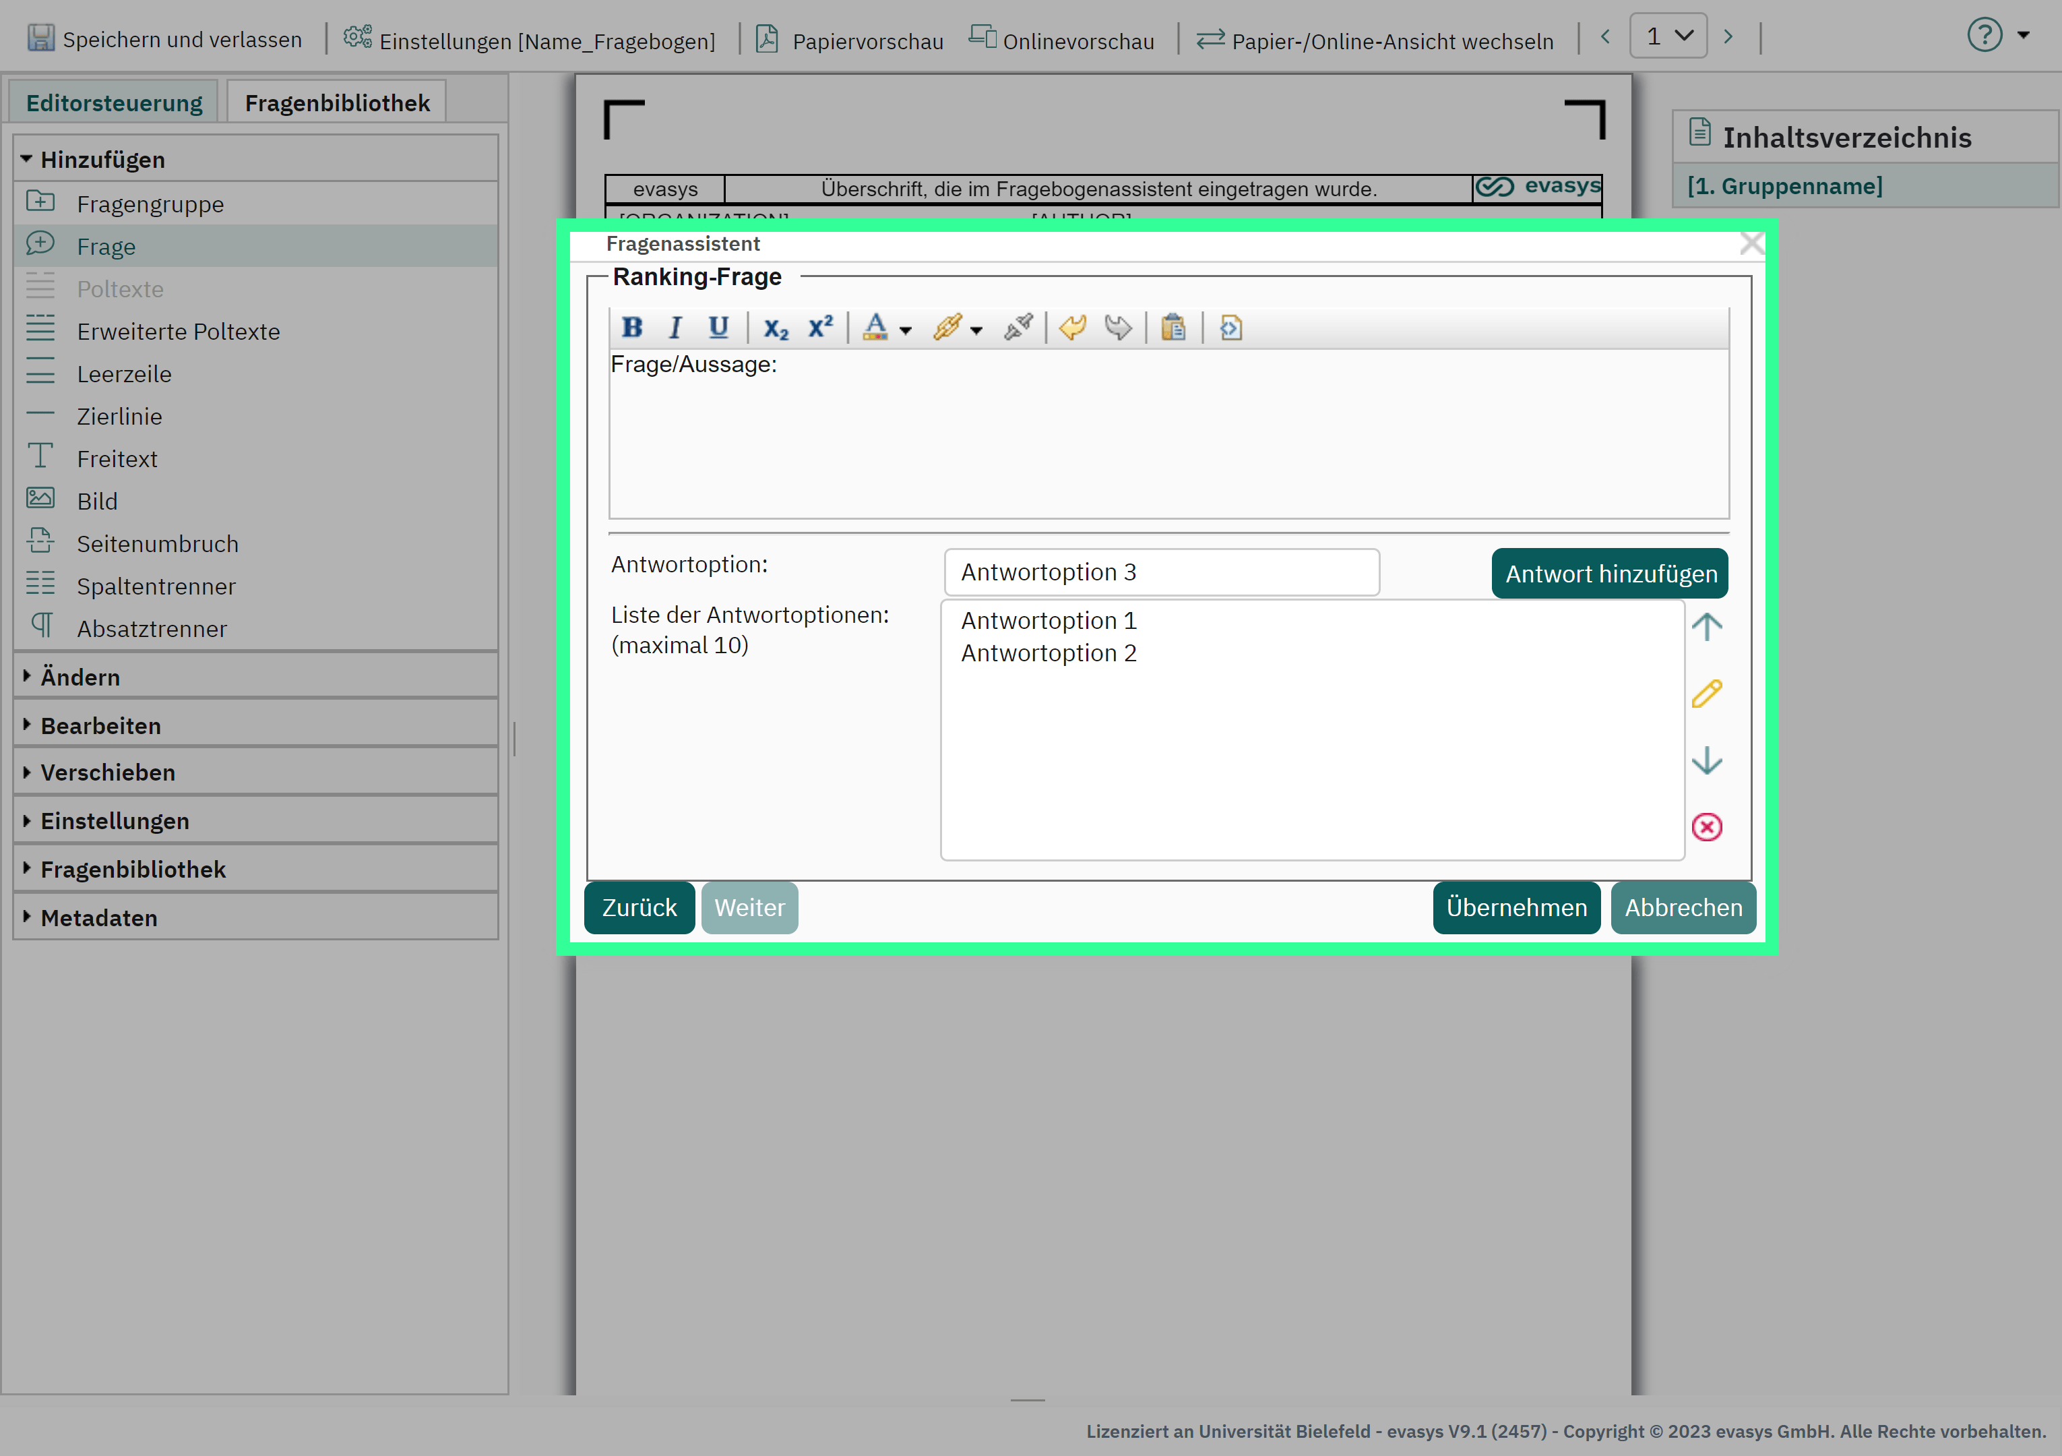2062x1456 pixels.
Task: Open the highlight color dropdown arrow
Action: tap(976, 330)
